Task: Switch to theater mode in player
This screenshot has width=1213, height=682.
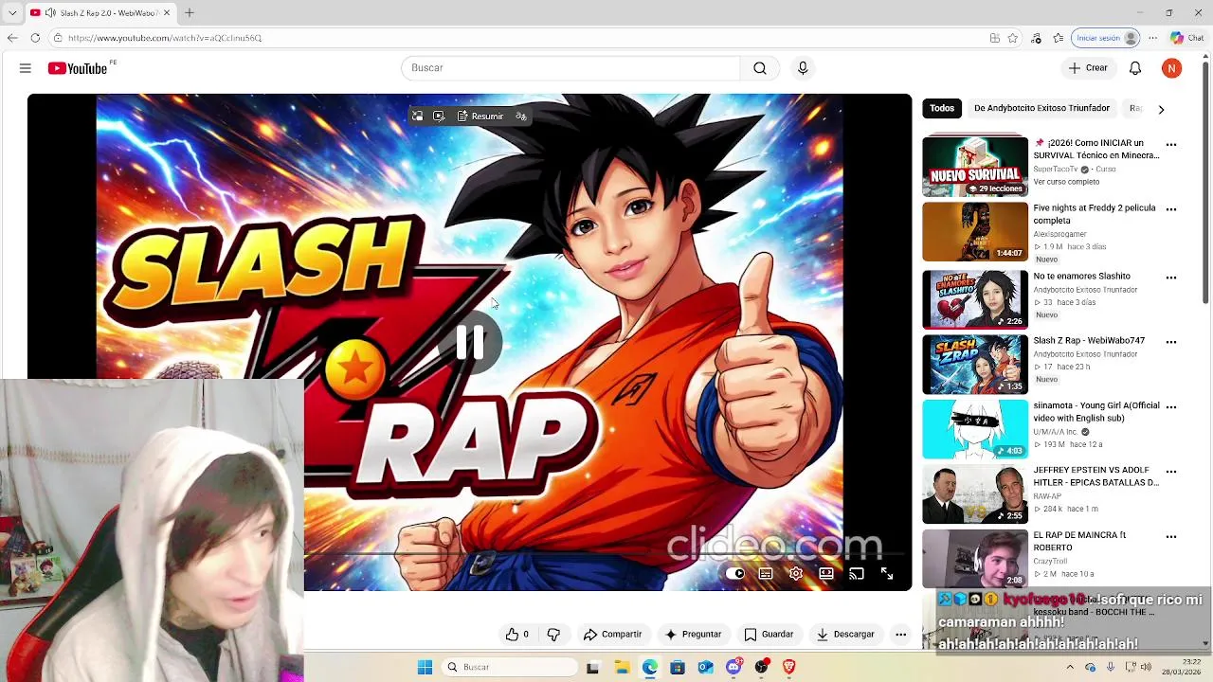Action: tap(826, 573)
